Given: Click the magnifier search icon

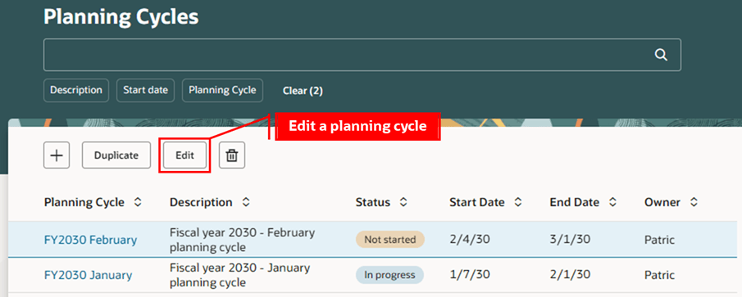Looking at the screenshot, I should point(661,55).
